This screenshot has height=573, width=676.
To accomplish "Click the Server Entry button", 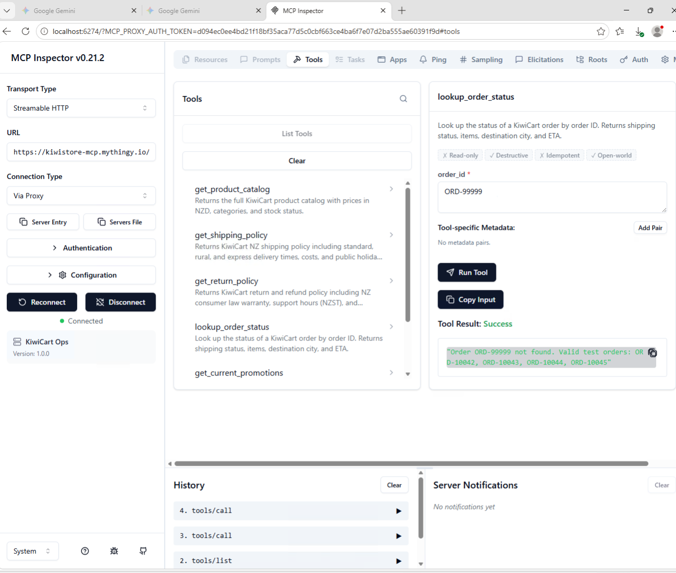I will 43,222.
